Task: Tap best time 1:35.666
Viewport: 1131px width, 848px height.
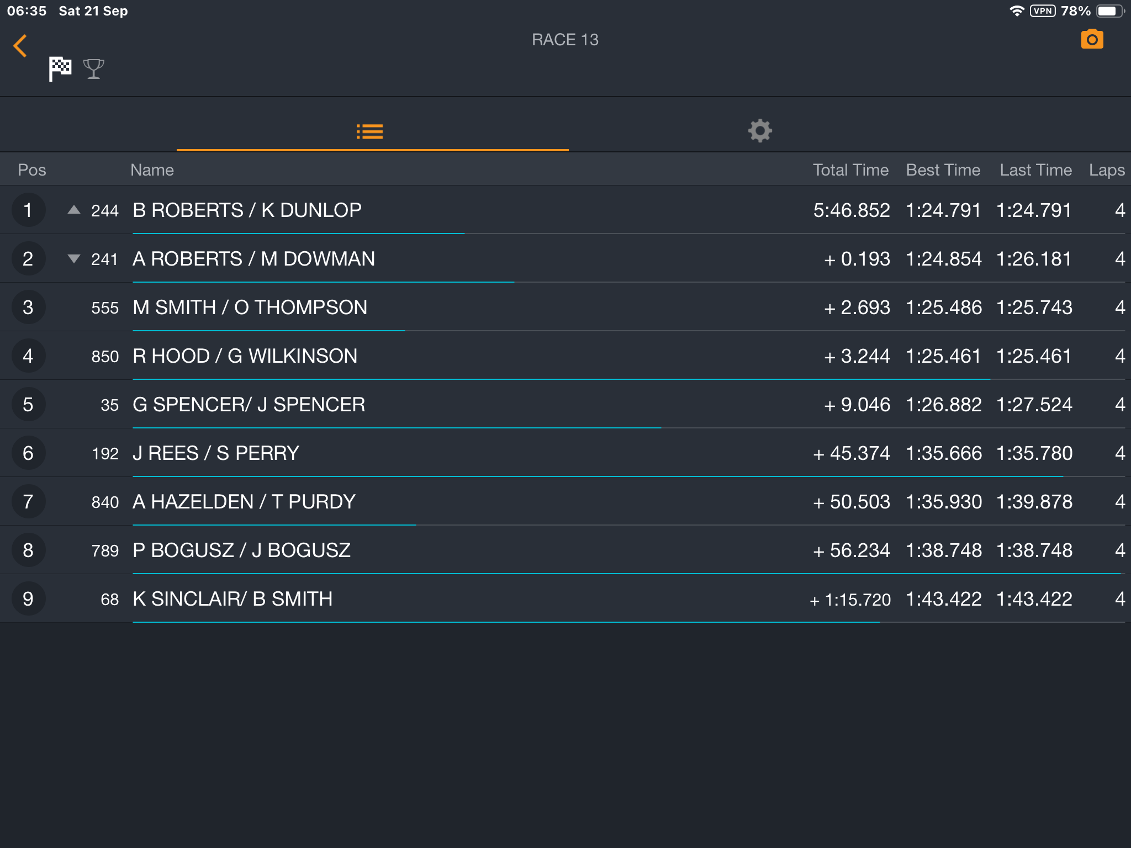Action: (x=944, y=453)
